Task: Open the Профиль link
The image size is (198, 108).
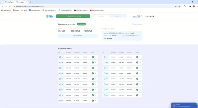Action: 147,16
